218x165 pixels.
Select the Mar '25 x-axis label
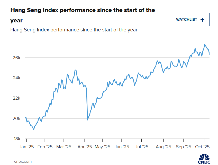tap(64, 147)
